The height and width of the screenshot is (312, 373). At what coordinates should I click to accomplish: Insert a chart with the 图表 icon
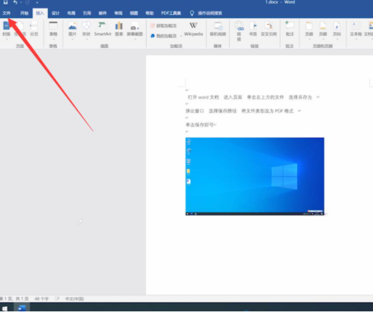119,29
